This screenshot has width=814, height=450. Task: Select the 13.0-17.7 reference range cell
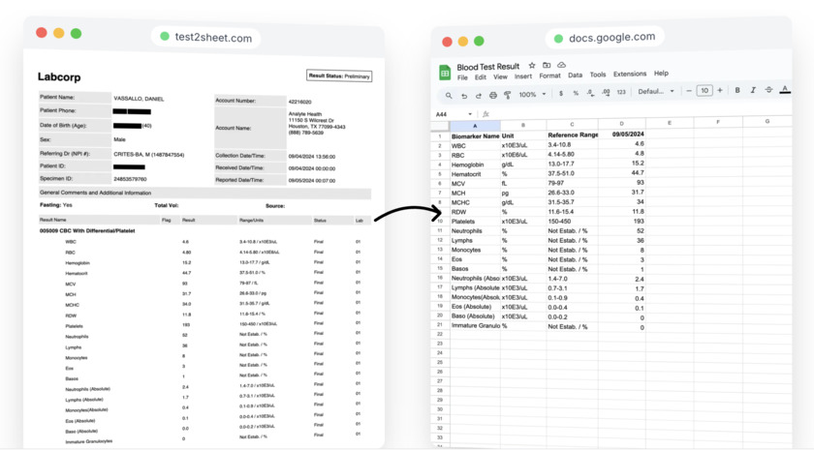[x=572, y=164]
